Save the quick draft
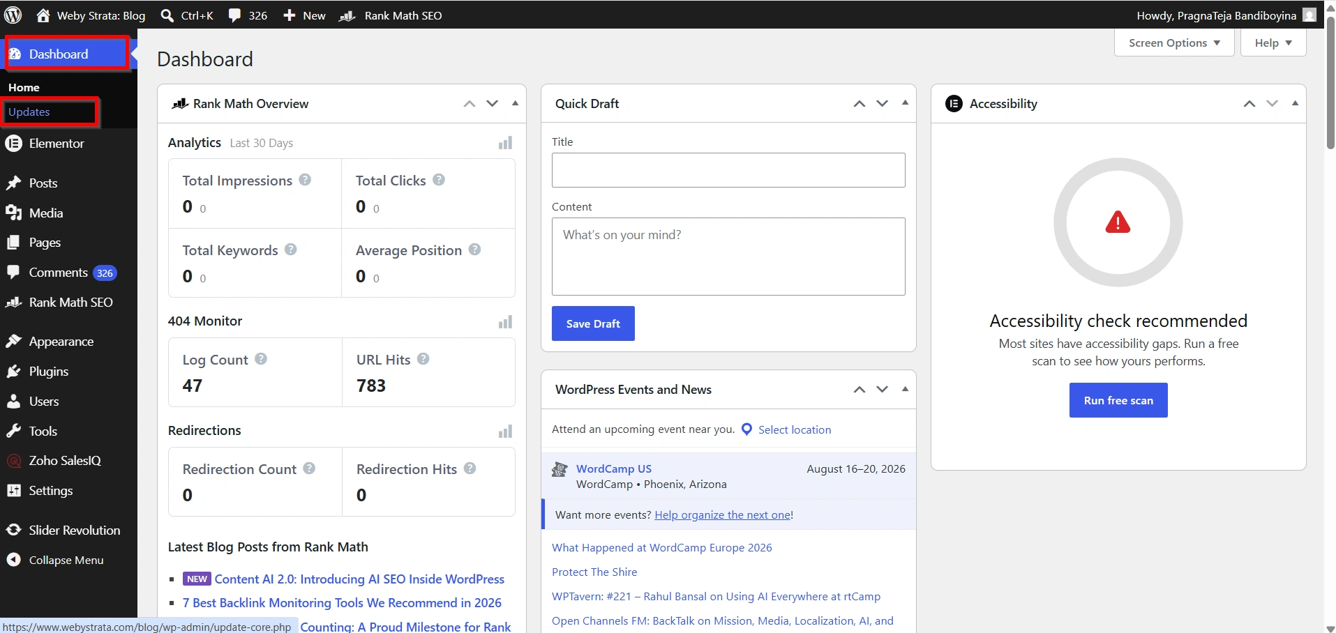This screenshot has width=1336, height=633. pyautogui.click(x=593, y=323)
